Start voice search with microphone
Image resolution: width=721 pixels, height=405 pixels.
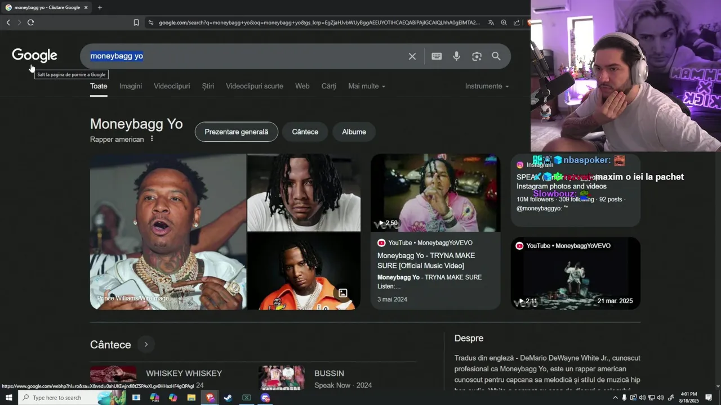[457, 56]
